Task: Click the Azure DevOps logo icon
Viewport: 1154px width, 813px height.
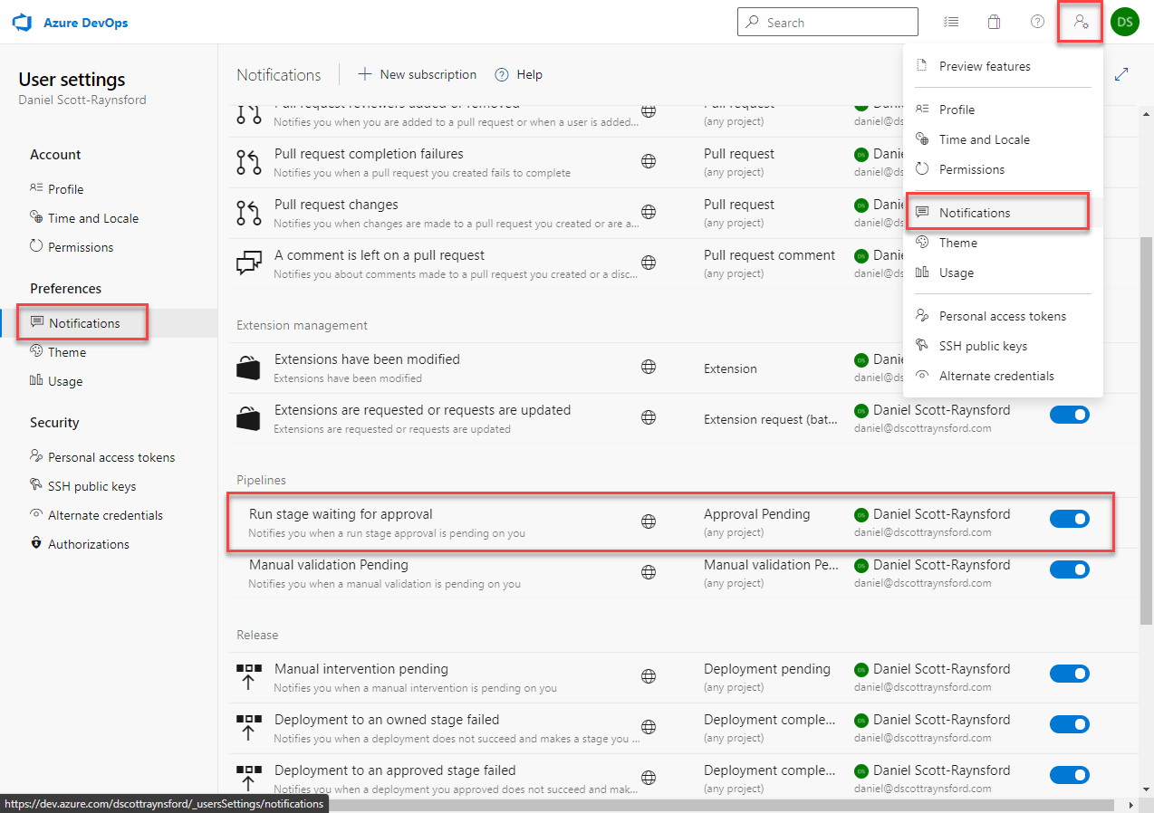Action: [22, 23]
